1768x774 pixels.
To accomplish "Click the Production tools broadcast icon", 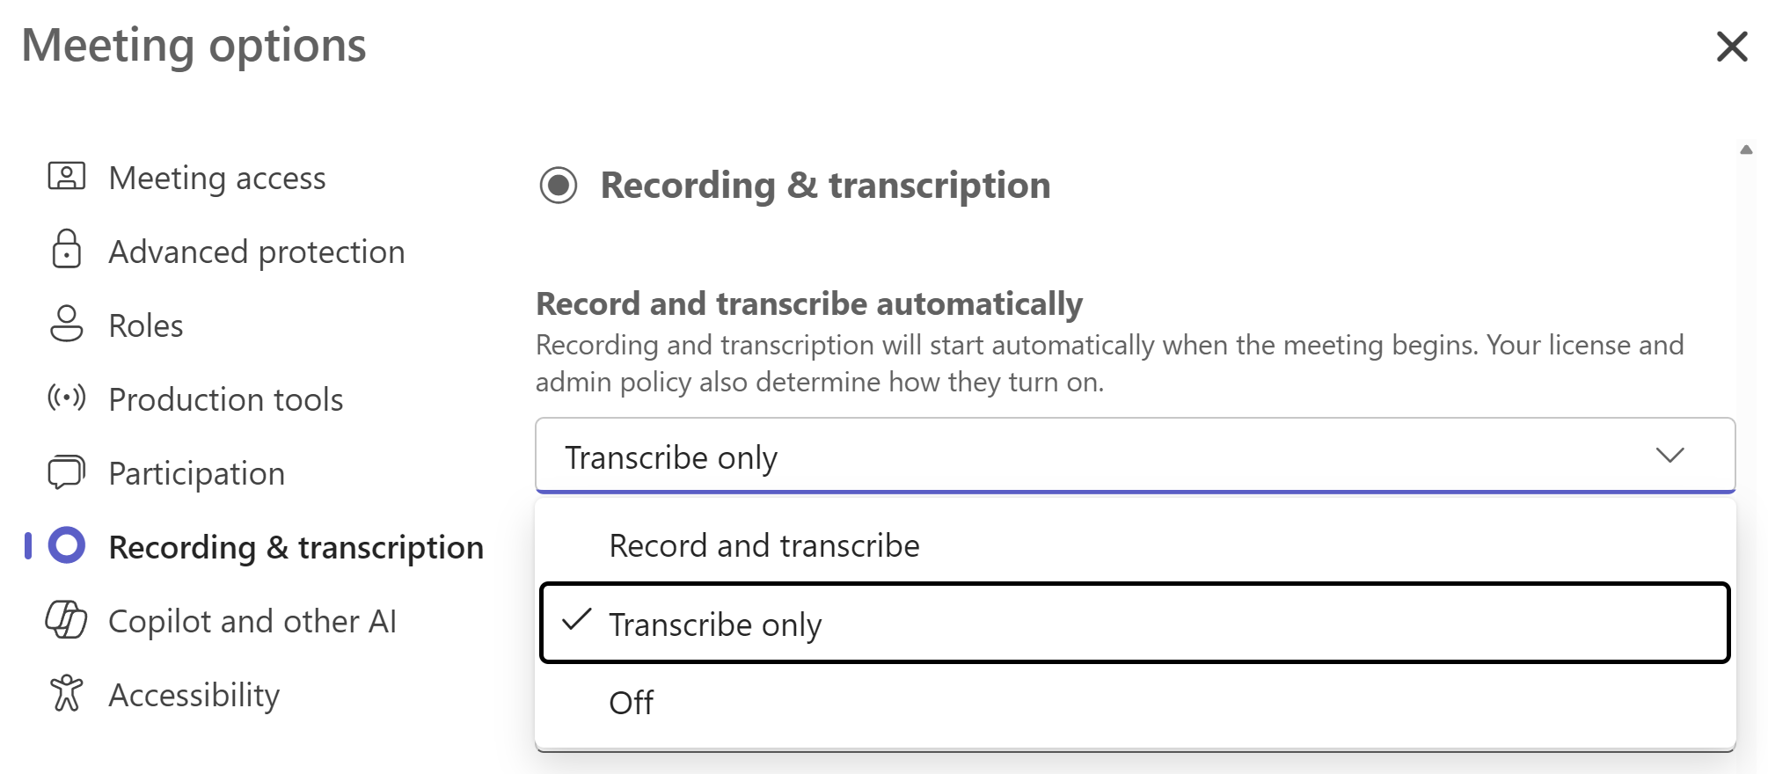I will coord(66,398).
